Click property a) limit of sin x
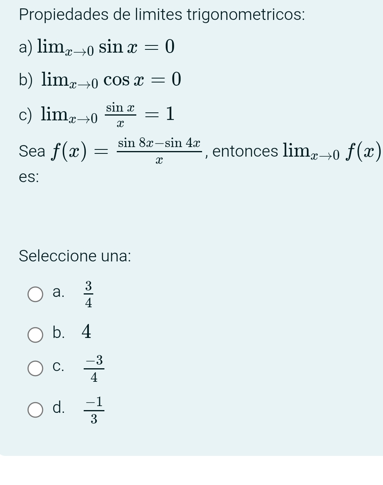The height and width of the screenshot is (485, 383). tap(106, 48)
